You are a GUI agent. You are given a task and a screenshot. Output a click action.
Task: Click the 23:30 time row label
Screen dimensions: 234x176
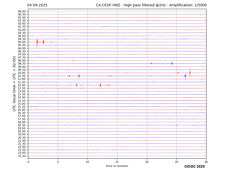tap(22, 156)
